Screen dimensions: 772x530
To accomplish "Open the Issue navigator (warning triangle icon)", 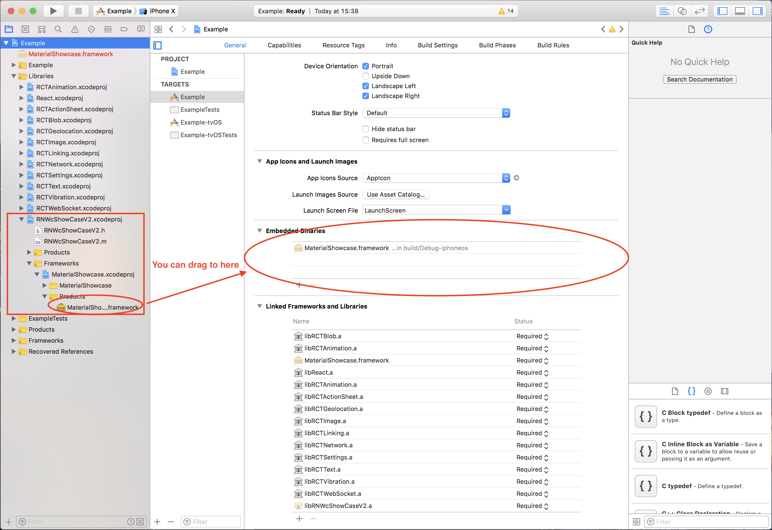I will tap(75, 29).
